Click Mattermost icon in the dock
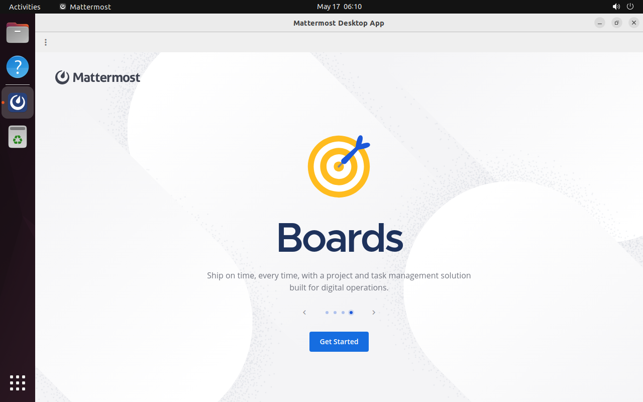643x402 pixels. click(x=18, y=103)
